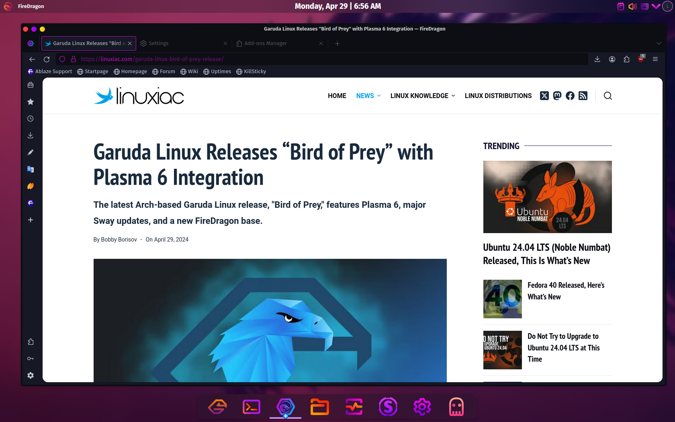Open sidebar settings gear icon

(x=31, y=375)
